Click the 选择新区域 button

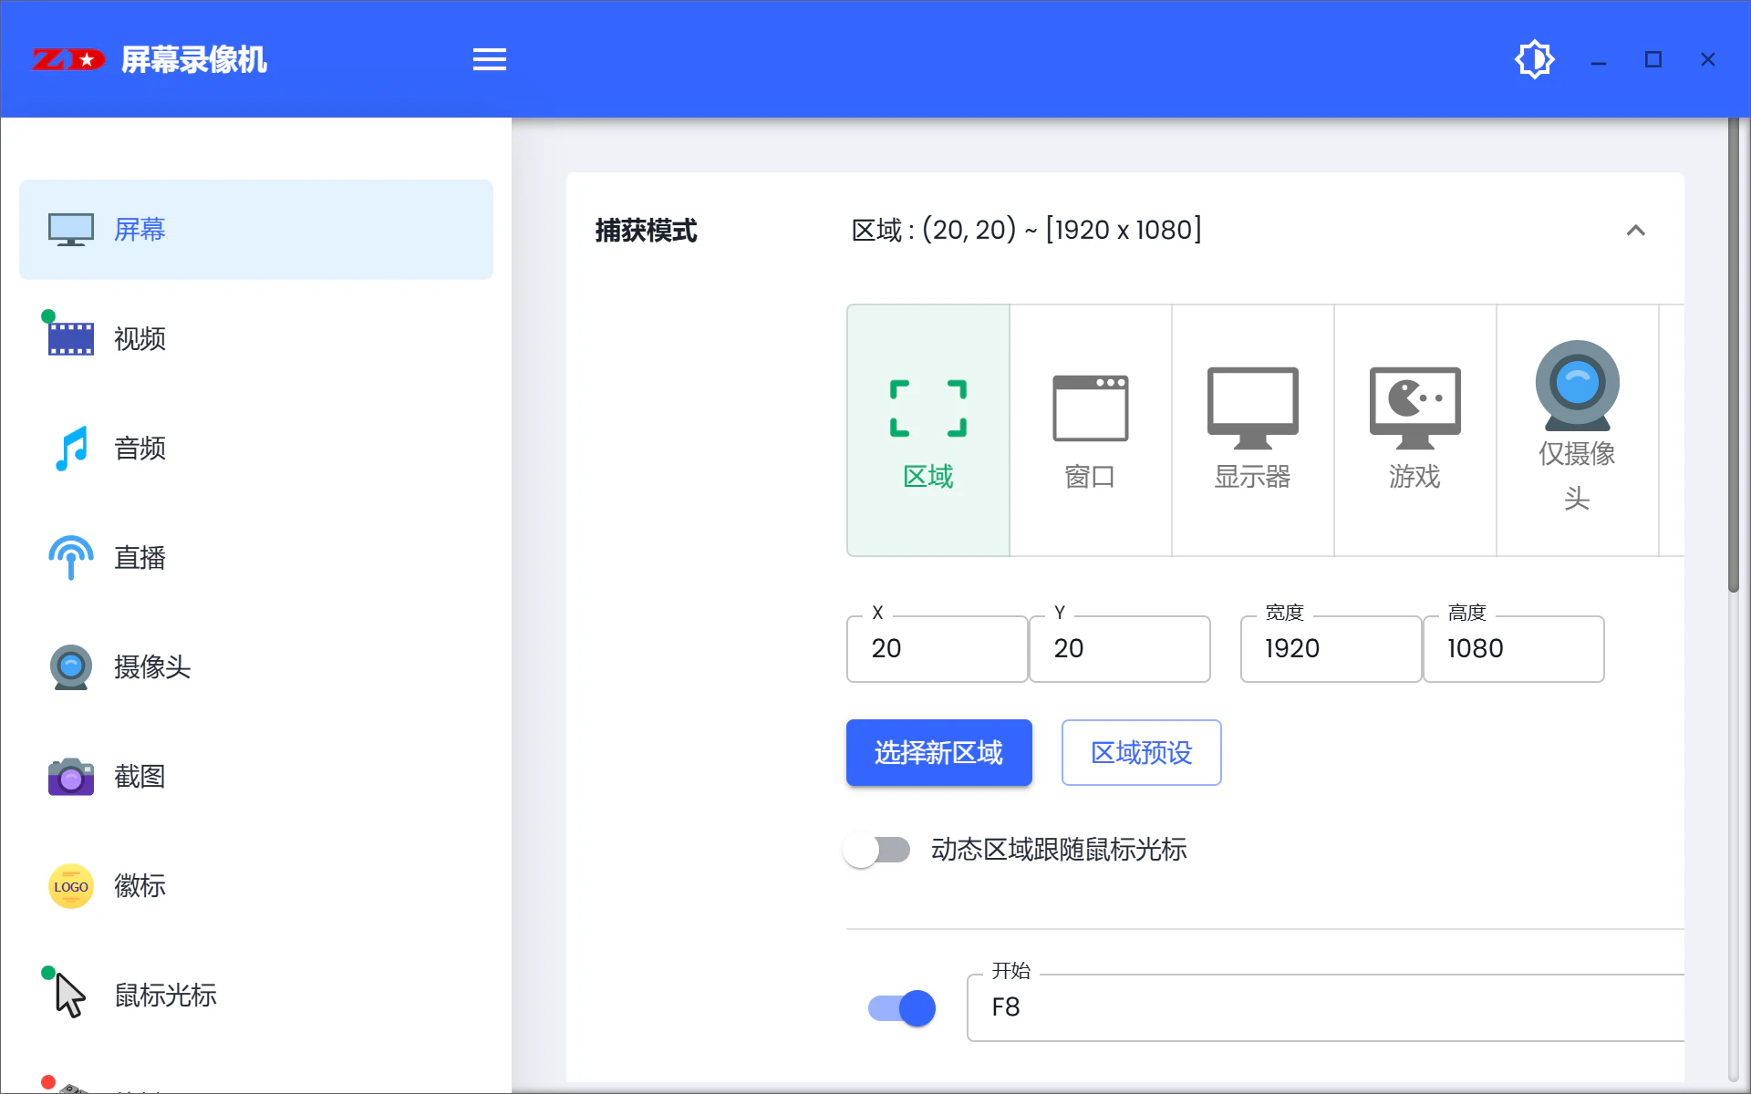tap(938, 753)
